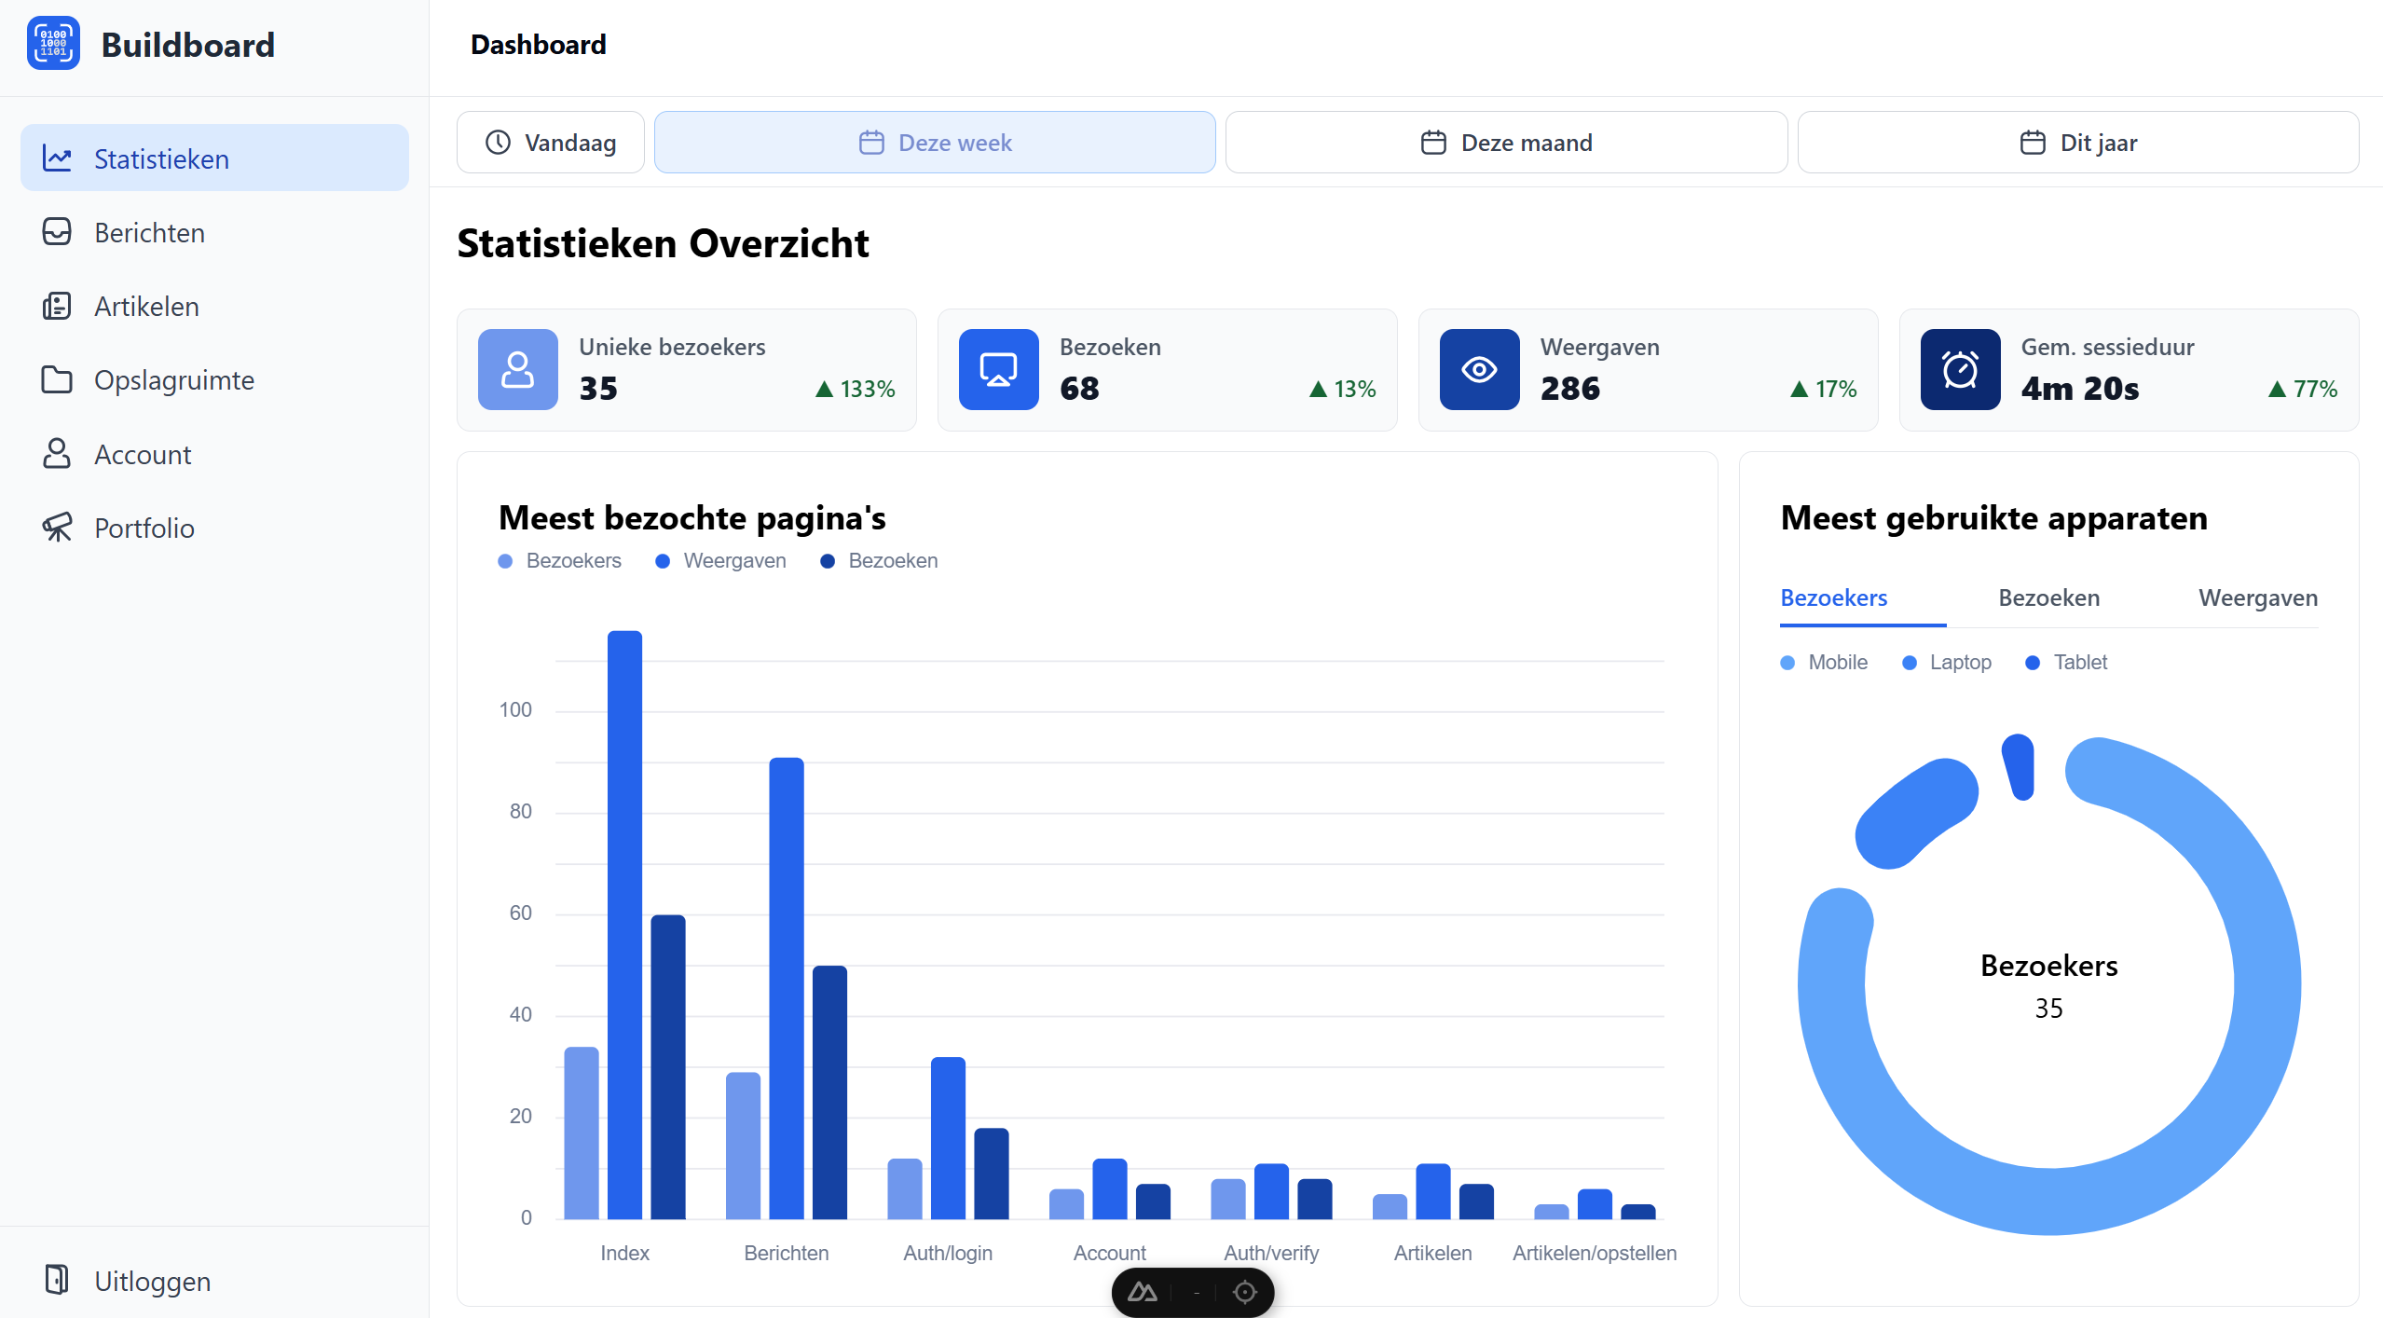Image resolution: width=2383 pixels, height=1318 pixels.
Task: Click the Uitloggen door icon
Action: [x=57, y=1280]
